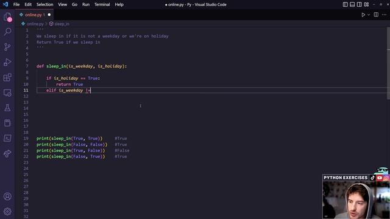
Task: Toggle the primary side bar layout
Action: [346, 4]
